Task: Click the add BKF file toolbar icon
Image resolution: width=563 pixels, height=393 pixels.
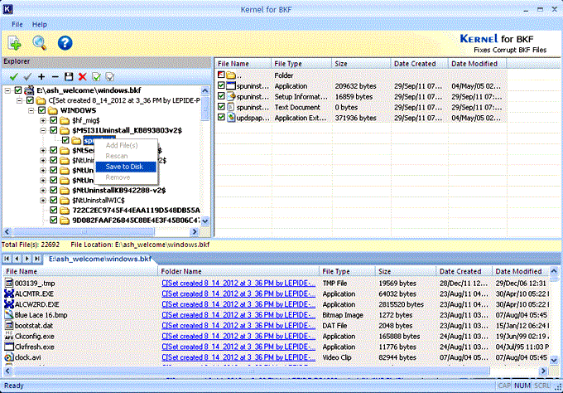Action: click(15, 43)
